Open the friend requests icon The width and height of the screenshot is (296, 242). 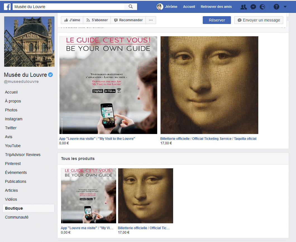tap(244, 7)
